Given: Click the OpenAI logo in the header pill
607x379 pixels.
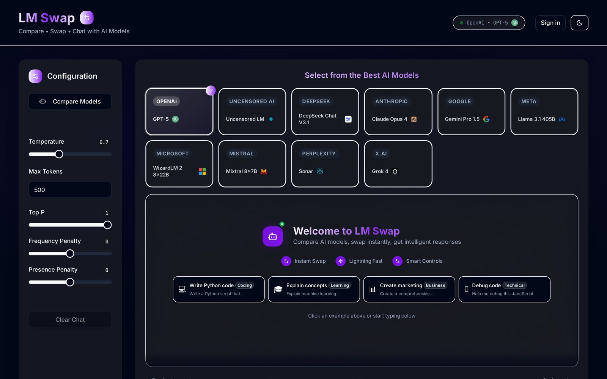Looking at the screenshot, I should point(514,23).
